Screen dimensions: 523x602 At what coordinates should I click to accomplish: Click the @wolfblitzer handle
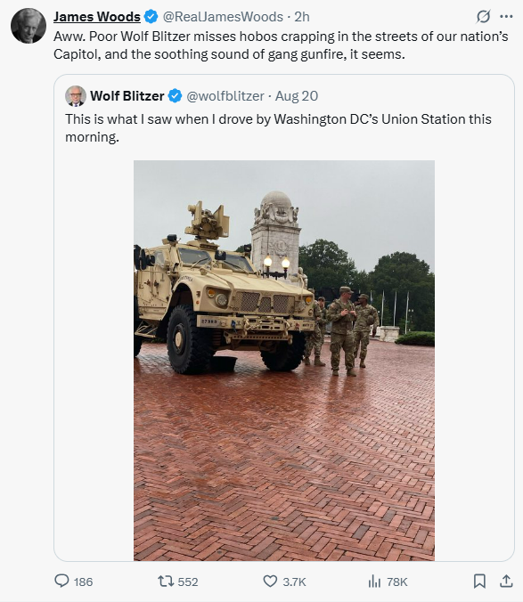coord(225,95)
